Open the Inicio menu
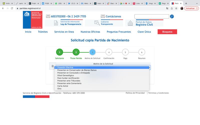 tap(28, 32)
